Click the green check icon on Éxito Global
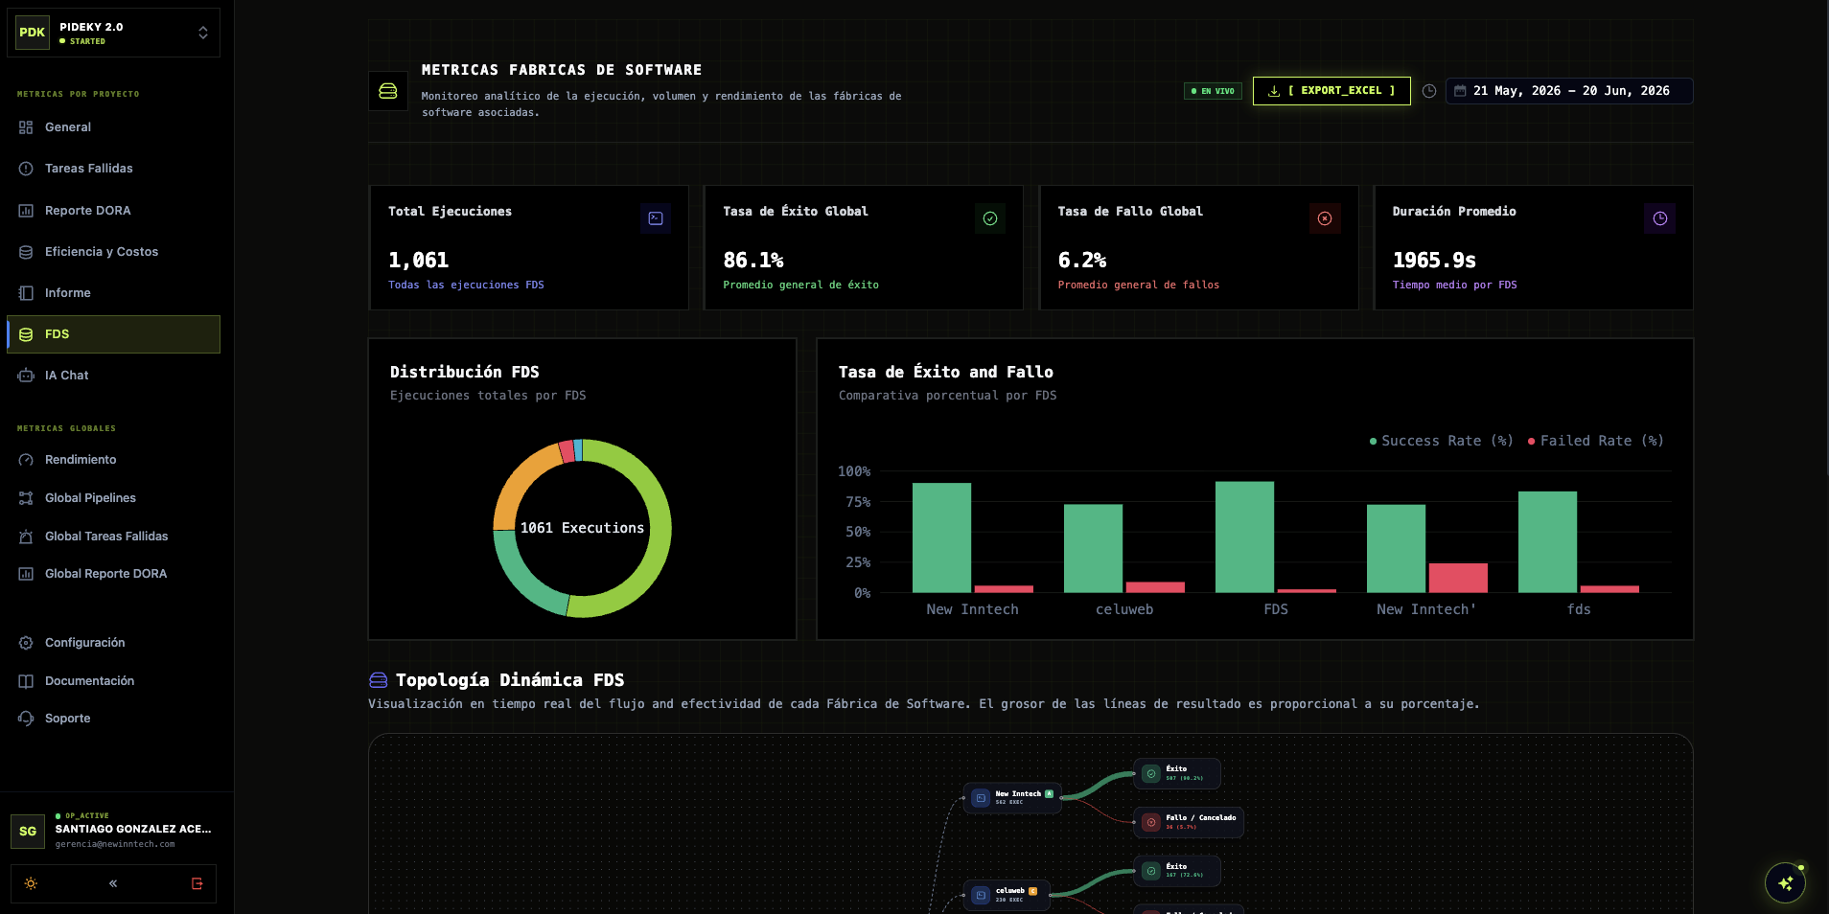This screenshot has width=1829, height=914. pos(990,218)
